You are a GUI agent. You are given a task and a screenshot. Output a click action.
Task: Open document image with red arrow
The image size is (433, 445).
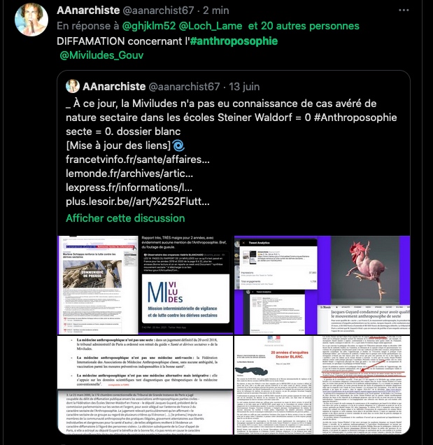362,385
